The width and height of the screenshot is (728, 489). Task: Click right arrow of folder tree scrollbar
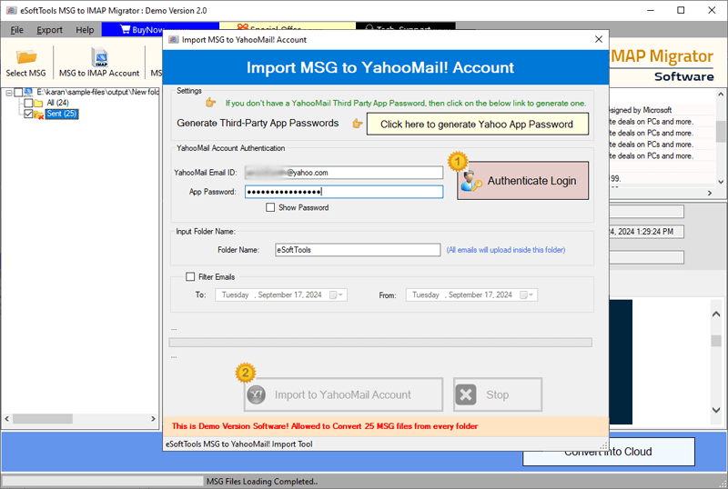[153, 418]
